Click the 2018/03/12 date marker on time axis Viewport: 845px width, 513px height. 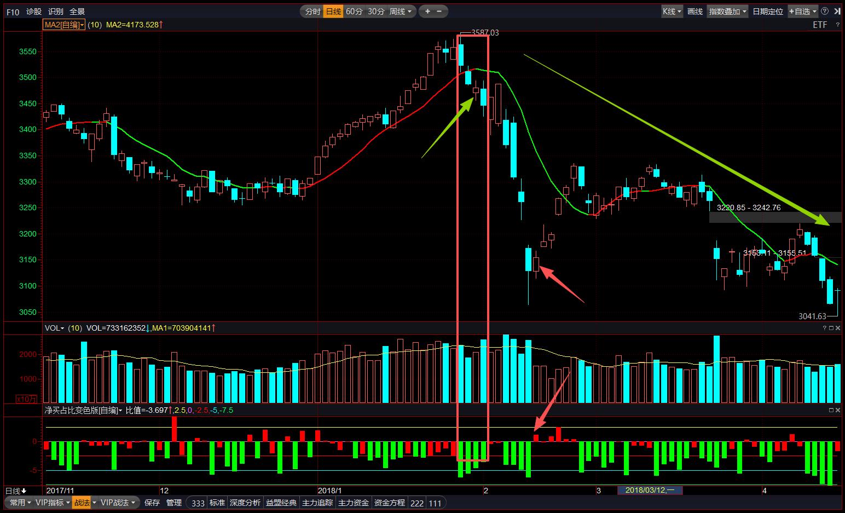(x=650, y=490)
